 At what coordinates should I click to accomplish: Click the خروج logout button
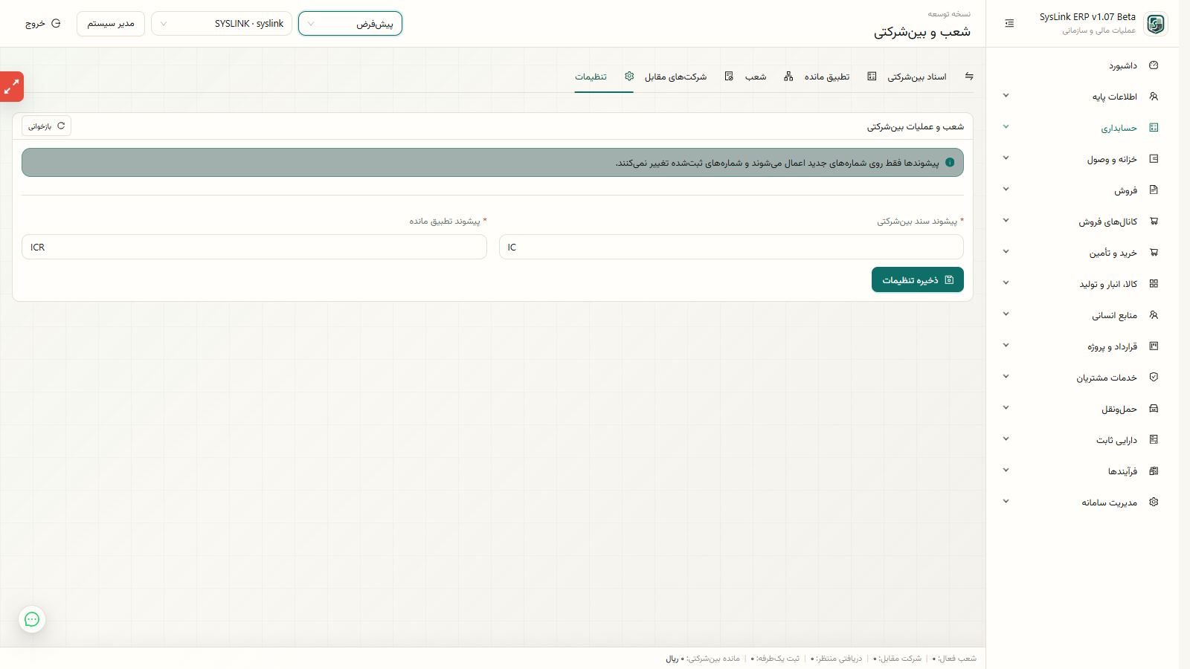[x=42, y=24]
